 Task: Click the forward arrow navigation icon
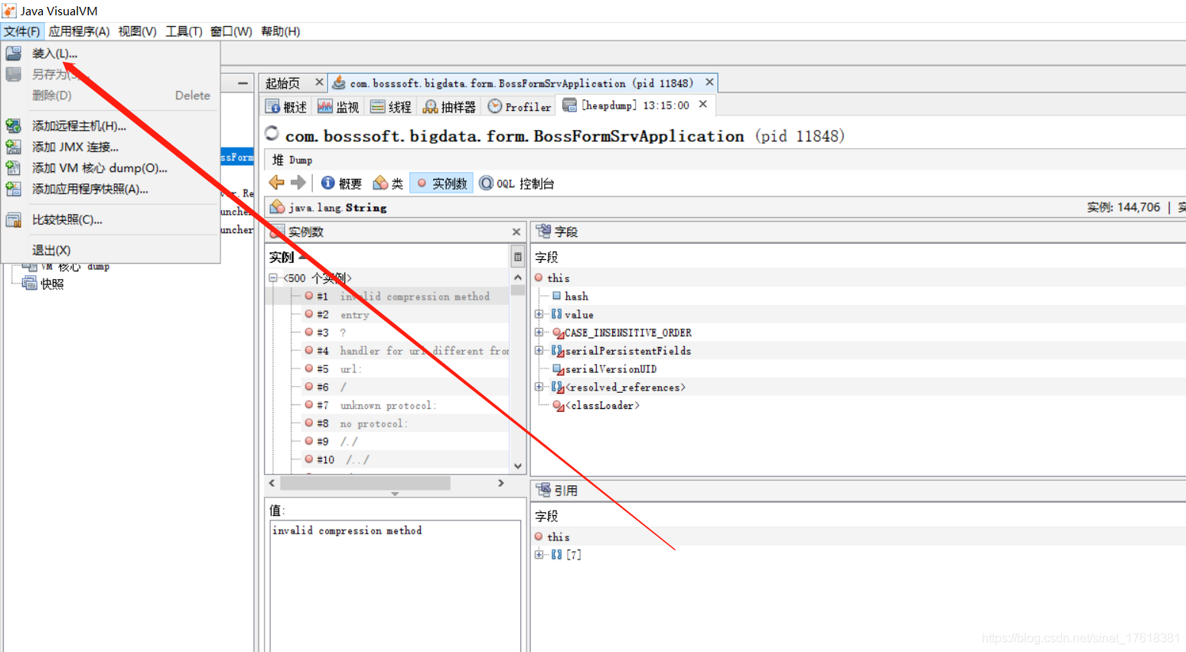pos(298,183)
